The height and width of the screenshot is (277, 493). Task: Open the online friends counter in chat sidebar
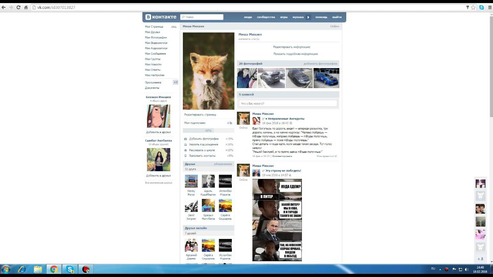tap(480, 259)
